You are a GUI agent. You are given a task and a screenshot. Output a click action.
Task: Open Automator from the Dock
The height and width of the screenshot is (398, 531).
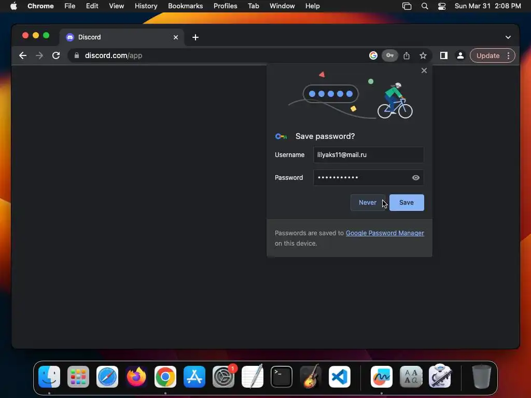440,377
